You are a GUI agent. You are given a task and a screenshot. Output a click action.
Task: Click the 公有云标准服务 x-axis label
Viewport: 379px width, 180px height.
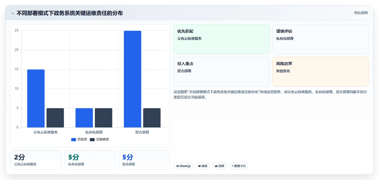tap(45, 132)
